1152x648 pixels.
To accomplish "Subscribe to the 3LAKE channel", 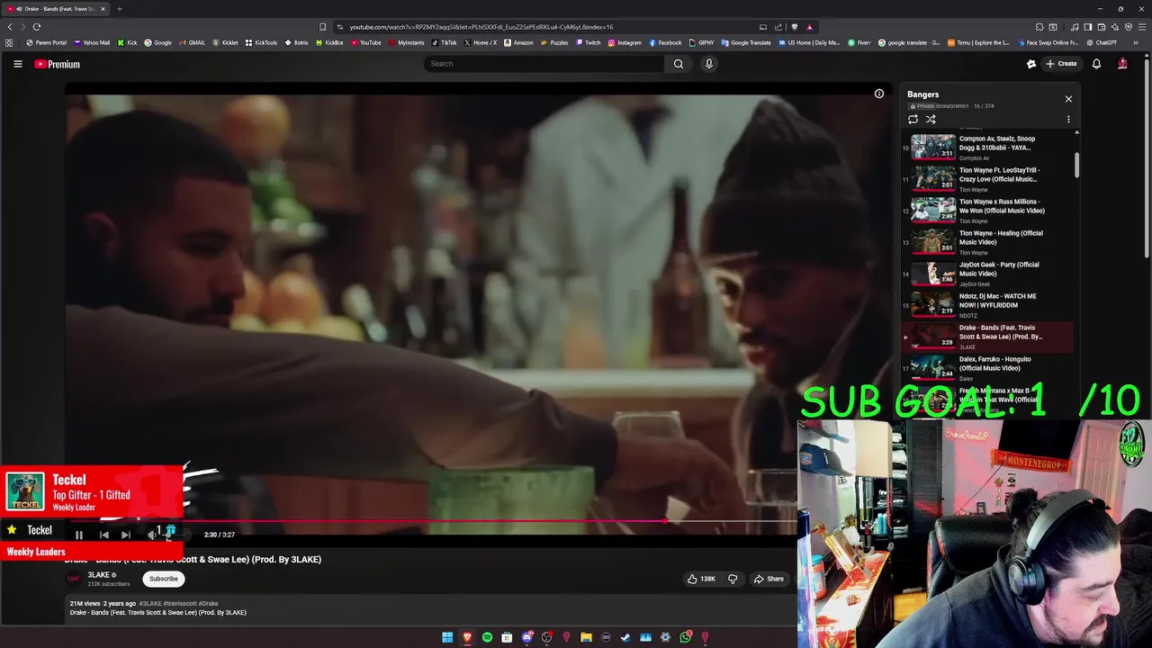I will pyautogui.click(x=164, y=579).
